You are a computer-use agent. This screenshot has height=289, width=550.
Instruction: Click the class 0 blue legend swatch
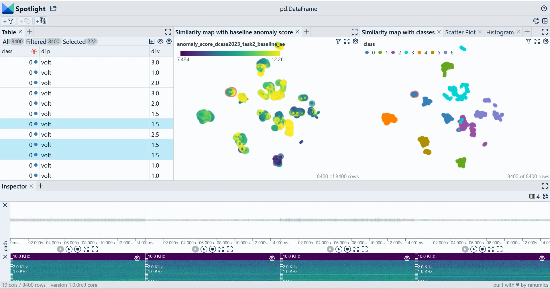point(367,52)
